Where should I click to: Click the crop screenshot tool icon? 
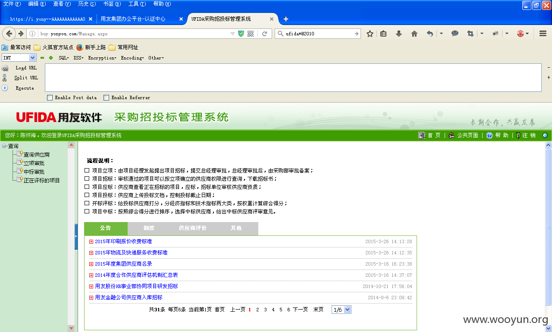(x=470, y=34)
